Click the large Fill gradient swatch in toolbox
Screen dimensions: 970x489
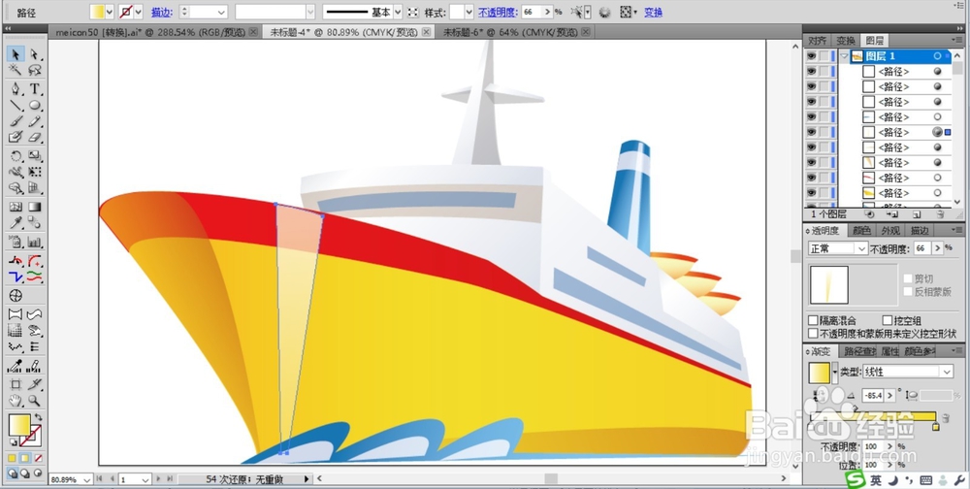[x=19, y=425]
